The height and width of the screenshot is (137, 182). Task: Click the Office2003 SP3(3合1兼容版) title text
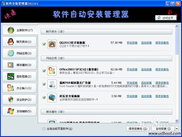79,69
